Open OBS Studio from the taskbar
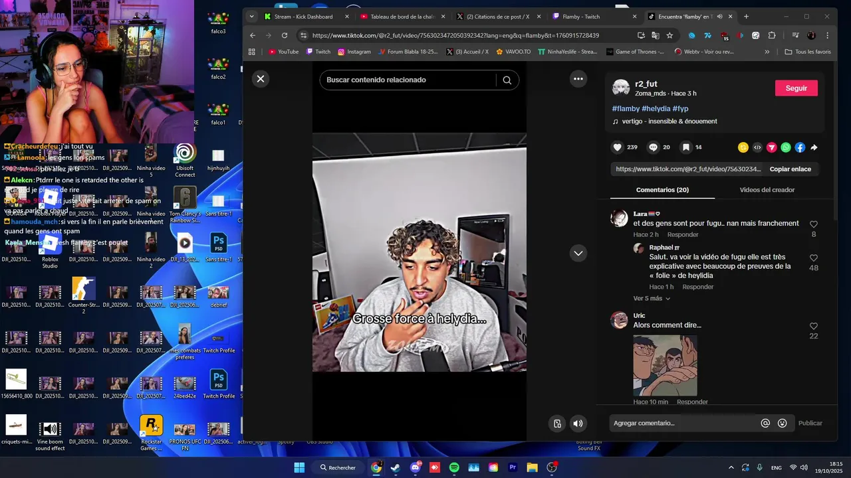The width and height of the screenshot is (851, 478). (x=551, y=467)
